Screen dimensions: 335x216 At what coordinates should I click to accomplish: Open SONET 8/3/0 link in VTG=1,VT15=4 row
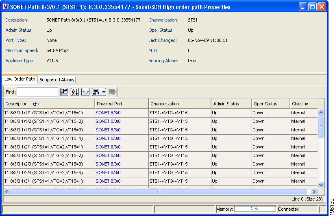[x=108, y=138]
